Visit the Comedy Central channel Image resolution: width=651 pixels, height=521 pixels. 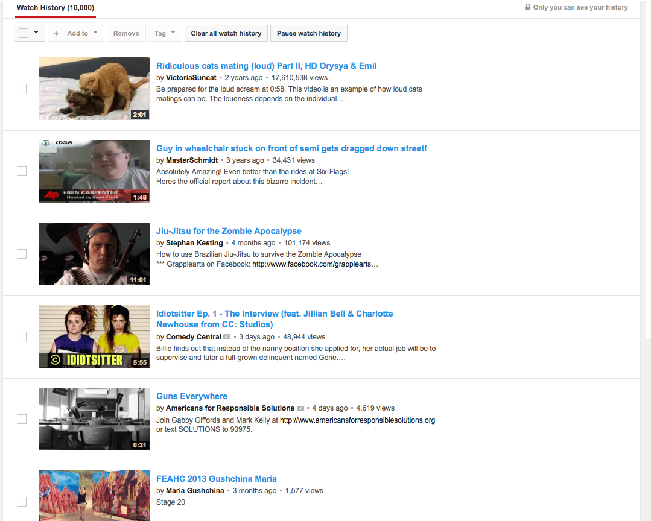coord(194,337)
